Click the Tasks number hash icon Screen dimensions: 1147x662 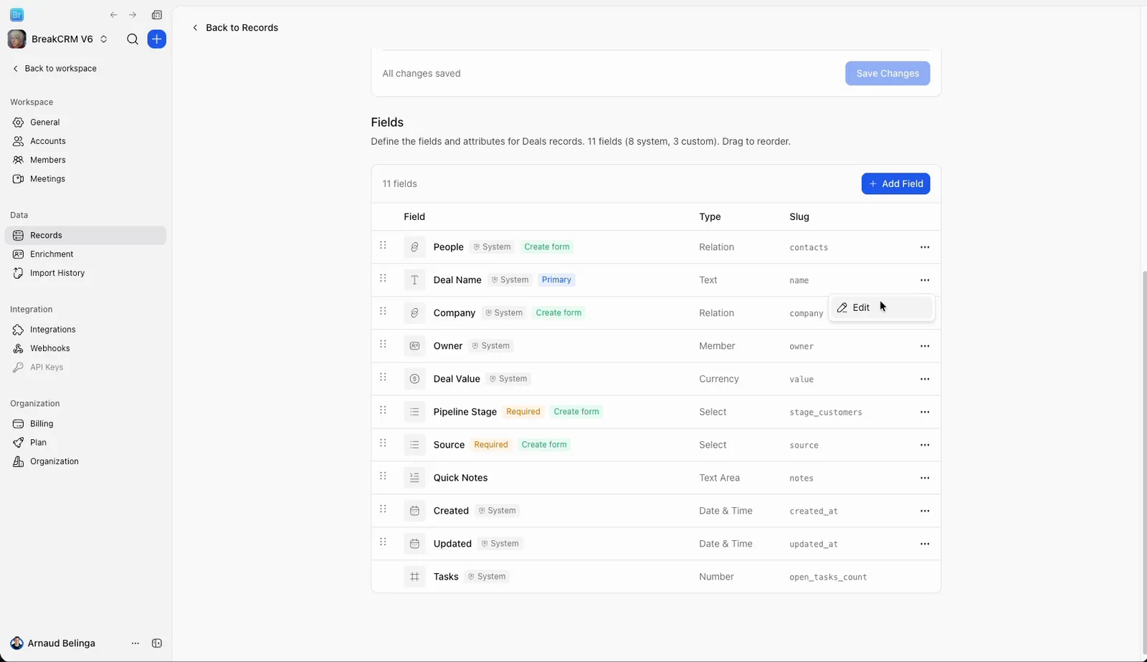pyautogui.click(x=414, y=577)
